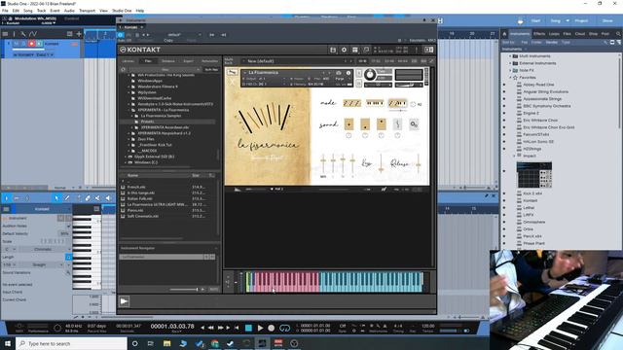Select the mute tool in piano editor
The width and height of the screenshot is (623, 350).
point(97,198)
